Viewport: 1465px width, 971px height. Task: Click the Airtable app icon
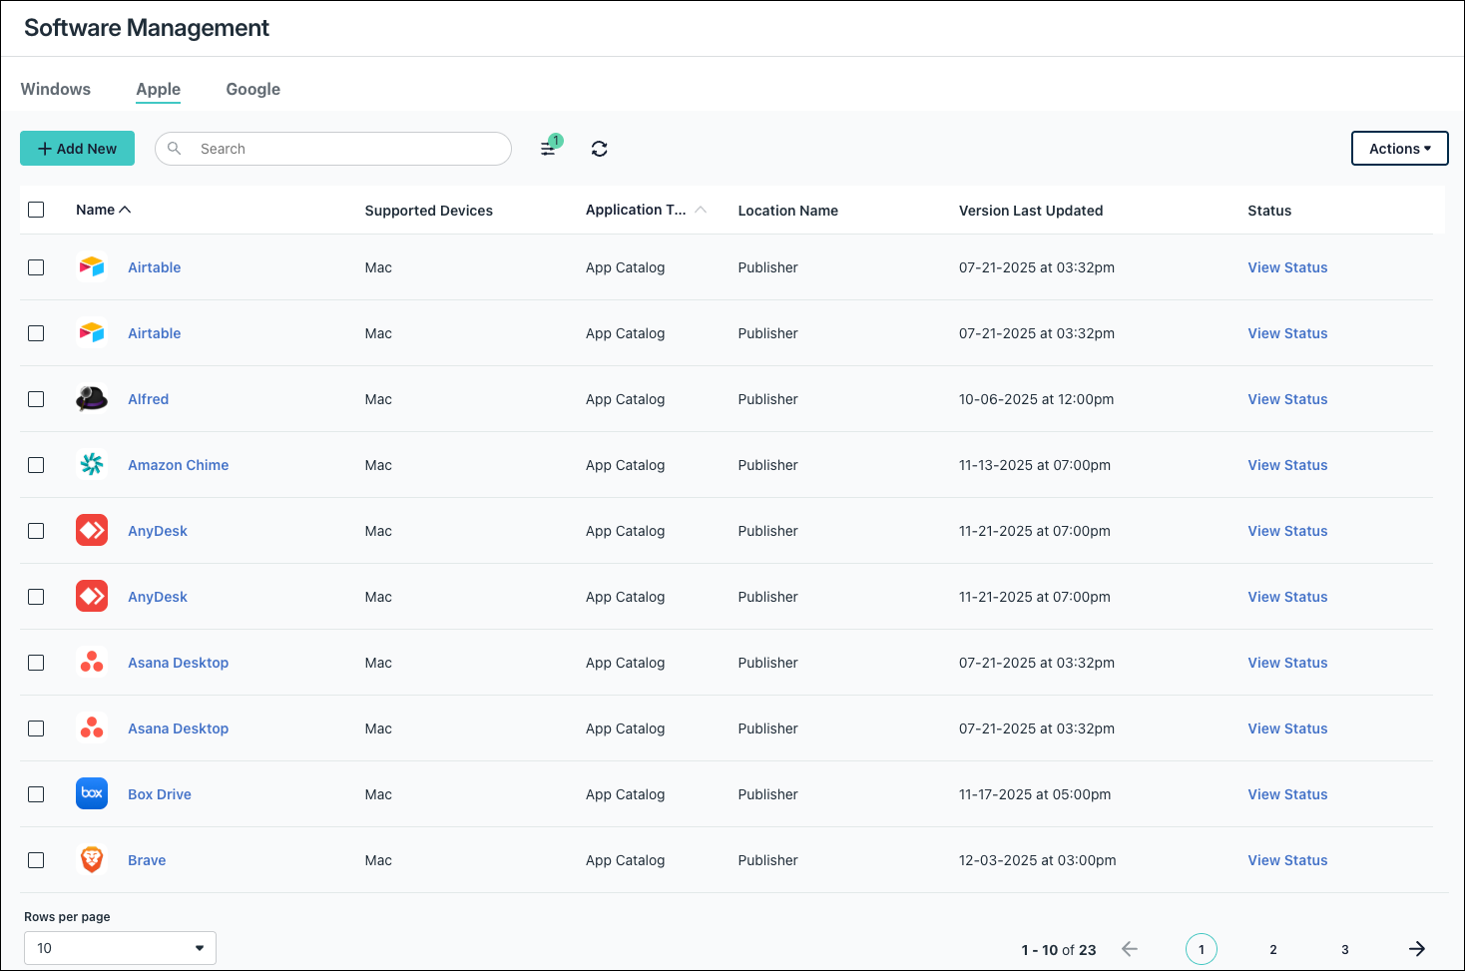click(x=91, y=267)
